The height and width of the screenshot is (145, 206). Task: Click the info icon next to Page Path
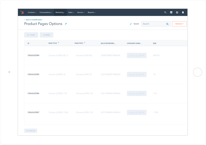point(85,43)
